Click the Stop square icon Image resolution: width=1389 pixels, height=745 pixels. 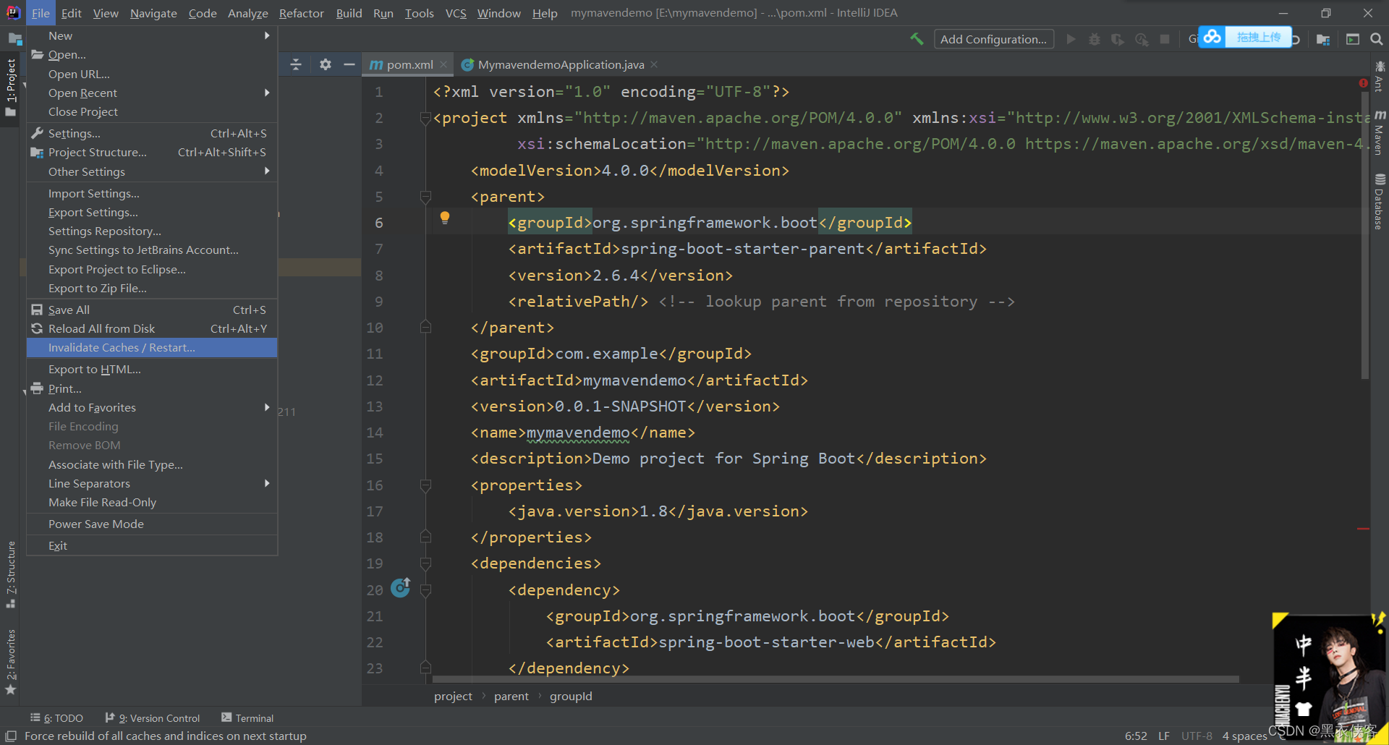click(1165, 39)
